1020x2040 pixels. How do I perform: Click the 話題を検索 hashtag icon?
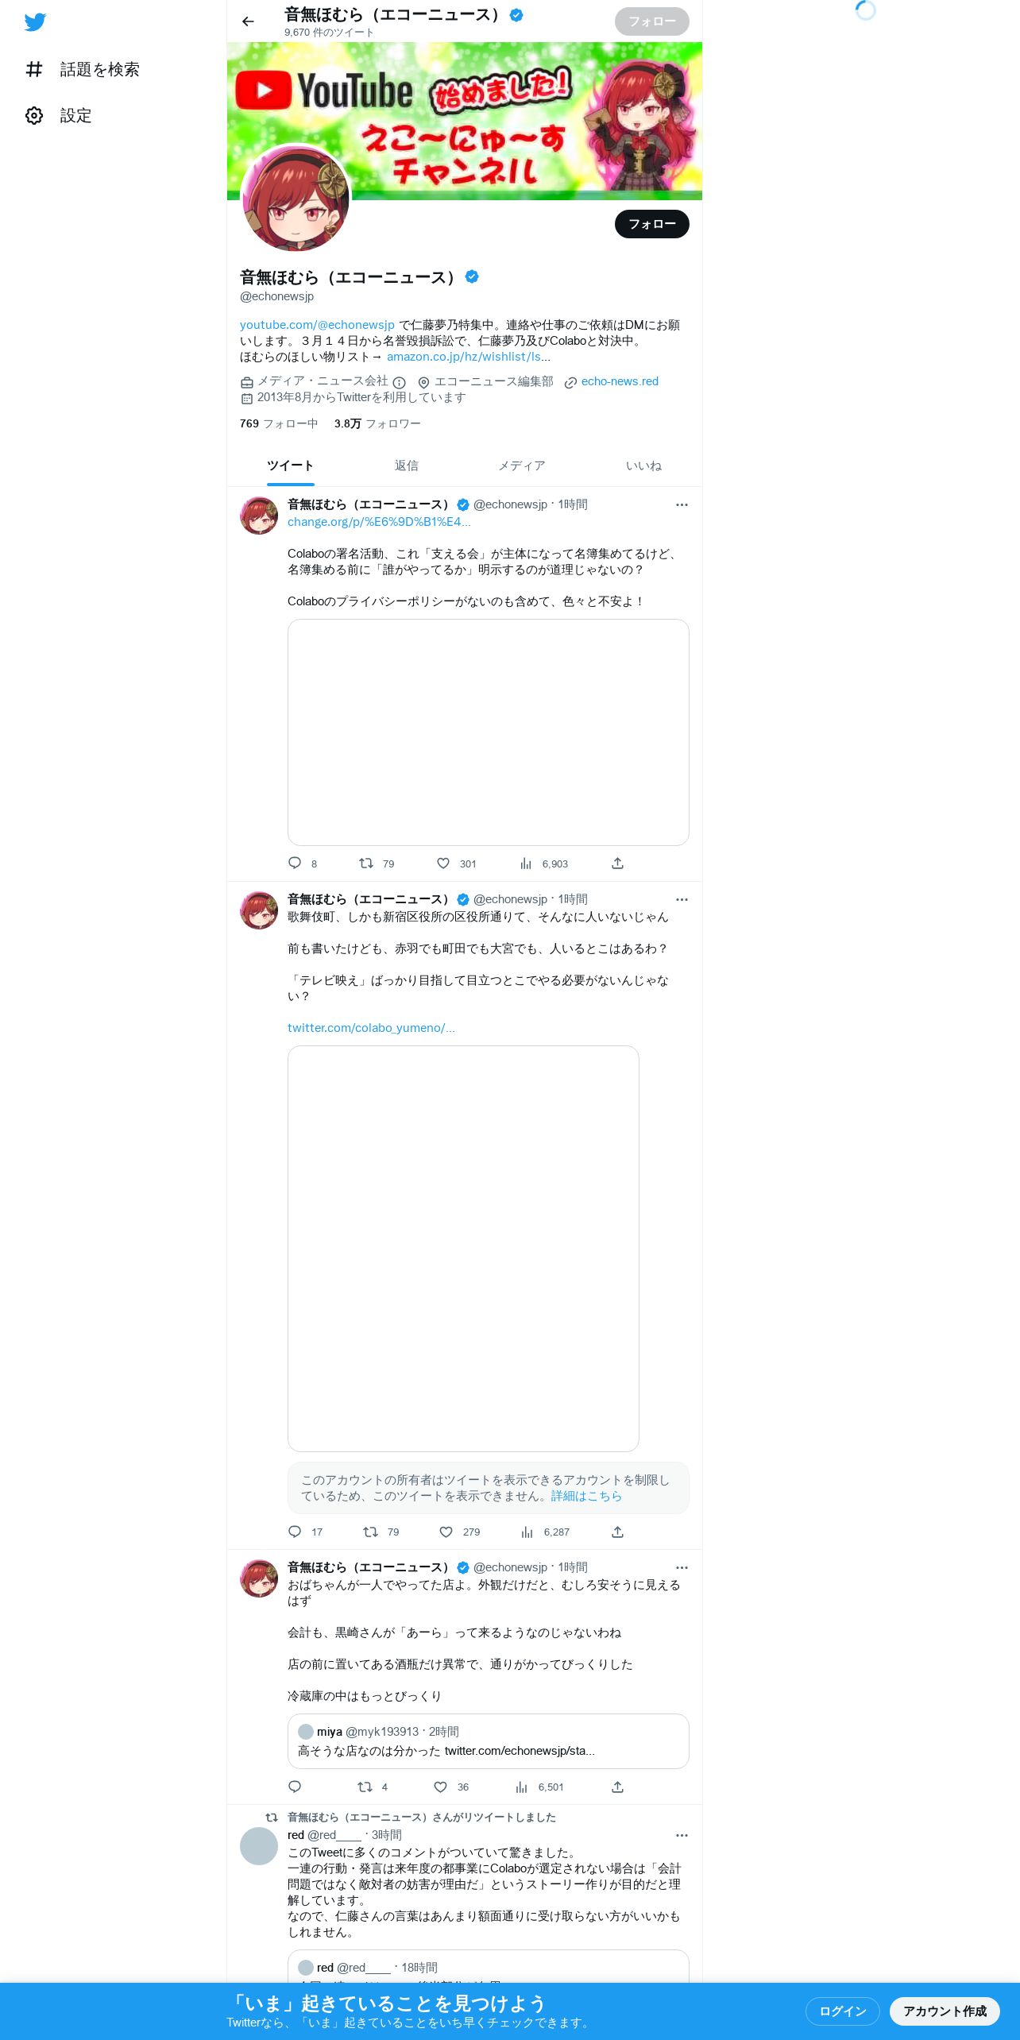(x=34, y=69)
